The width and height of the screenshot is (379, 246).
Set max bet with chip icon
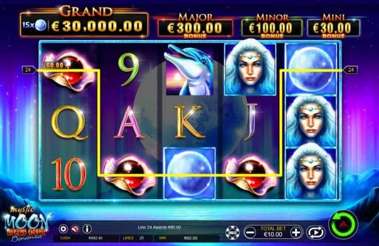[233, 232]
